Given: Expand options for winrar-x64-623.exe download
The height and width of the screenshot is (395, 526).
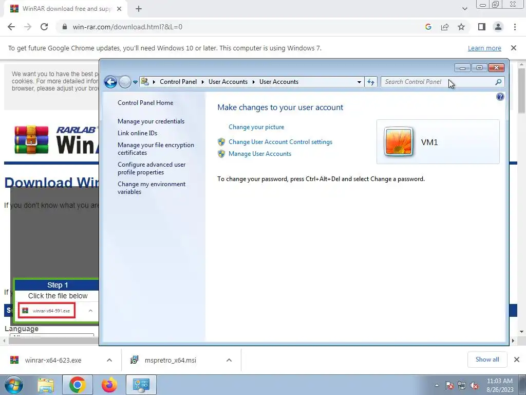Looking at the screenshot, I should 109,360.
